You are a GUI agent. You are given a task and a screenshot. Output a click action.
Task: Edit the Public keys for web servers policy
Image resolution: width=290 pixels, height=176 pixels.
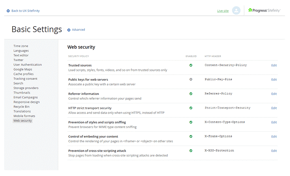pyautogui.click(x=274, y=79)
